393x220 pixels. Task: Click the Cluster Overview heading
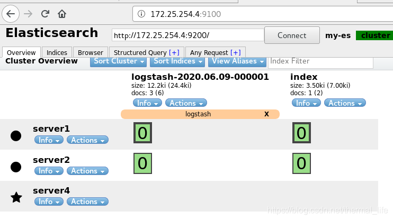[x=42, y=61]
